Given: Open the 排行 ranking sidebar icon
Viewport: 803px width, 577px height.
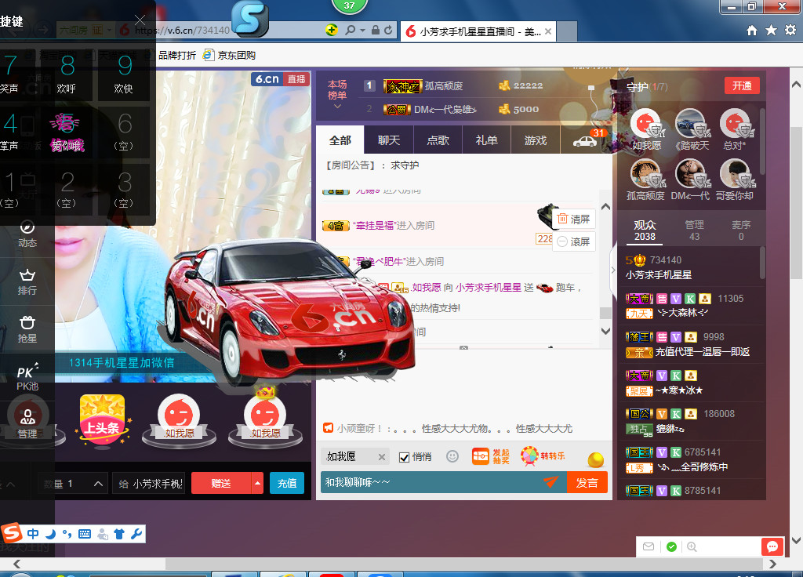Looking at the screenshot, I should [27, 282].
